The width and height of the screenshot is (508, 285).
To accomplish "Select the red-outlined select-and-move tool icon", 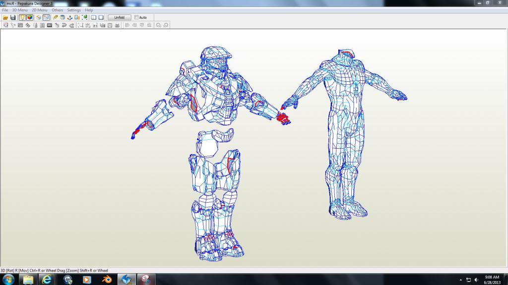I will click(5, 25).
